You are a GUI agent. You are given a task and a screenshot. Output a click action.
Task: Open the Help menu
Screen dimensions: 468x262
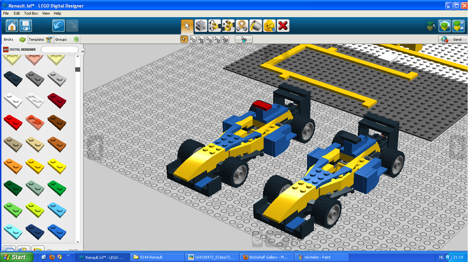click(58, 13)
